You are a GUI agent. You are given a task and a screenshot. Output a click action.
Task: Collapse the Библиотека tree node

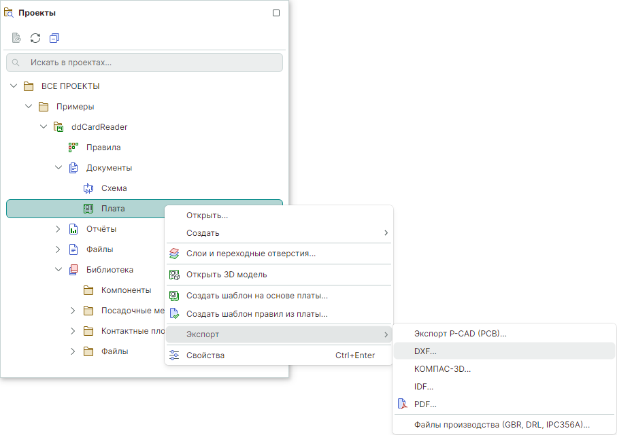coord(59,270)
